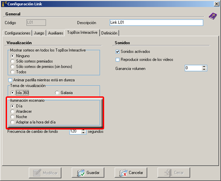Increase Ganancia volumen with up arrow

(x=204, y=67)
